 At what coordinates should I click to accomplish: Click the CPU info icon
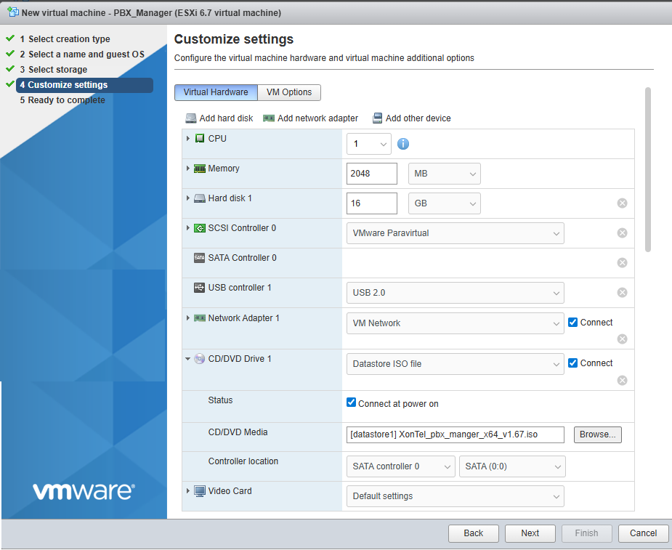point(403,144)
